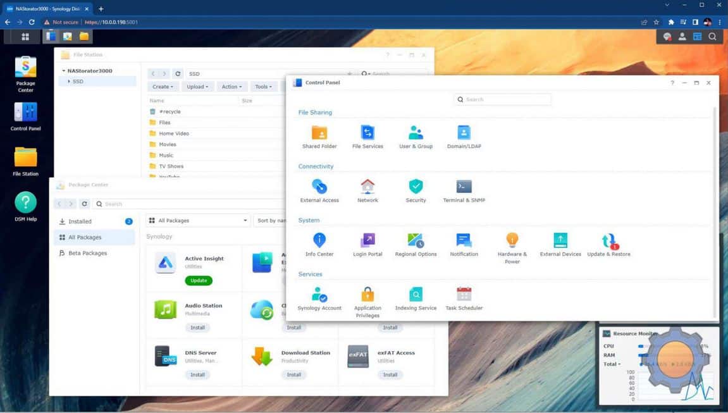728x413 pixels.
Task: Collapse NAStorator3000 tree node
Action: click(x=64, y=71)
